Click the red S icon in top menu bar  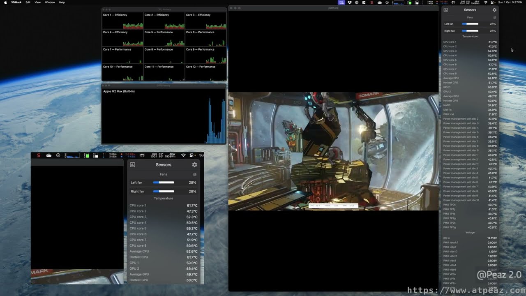coord(372,2)
